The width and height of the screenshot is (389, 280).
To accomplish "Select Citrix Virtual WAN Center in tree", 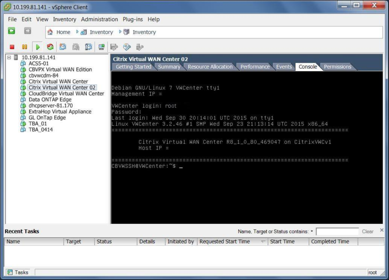I will click(58, 82).
